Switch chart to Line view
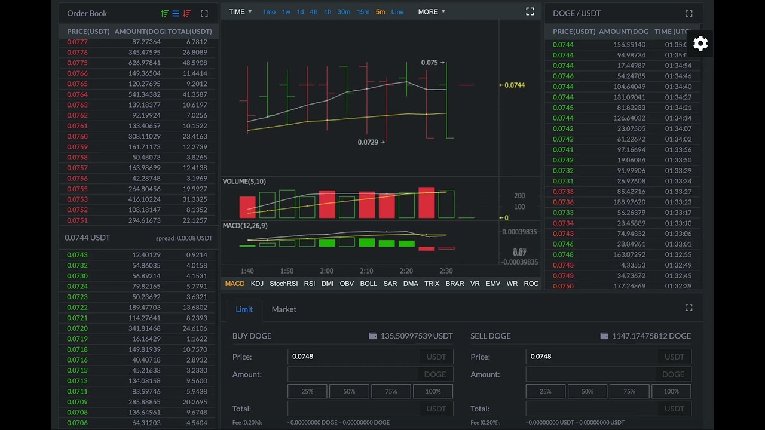 397,12
